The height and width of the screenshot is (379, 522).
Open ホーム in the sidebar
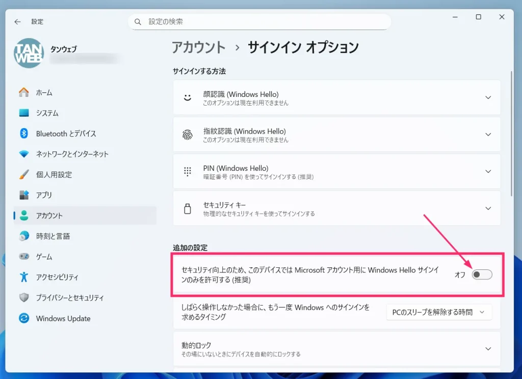[x=85, y=92]
